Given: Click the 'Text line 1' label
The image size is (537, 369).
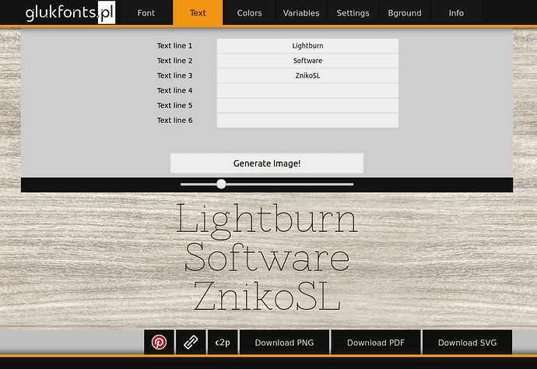Looking at the screenshot, I should [174, 46].
